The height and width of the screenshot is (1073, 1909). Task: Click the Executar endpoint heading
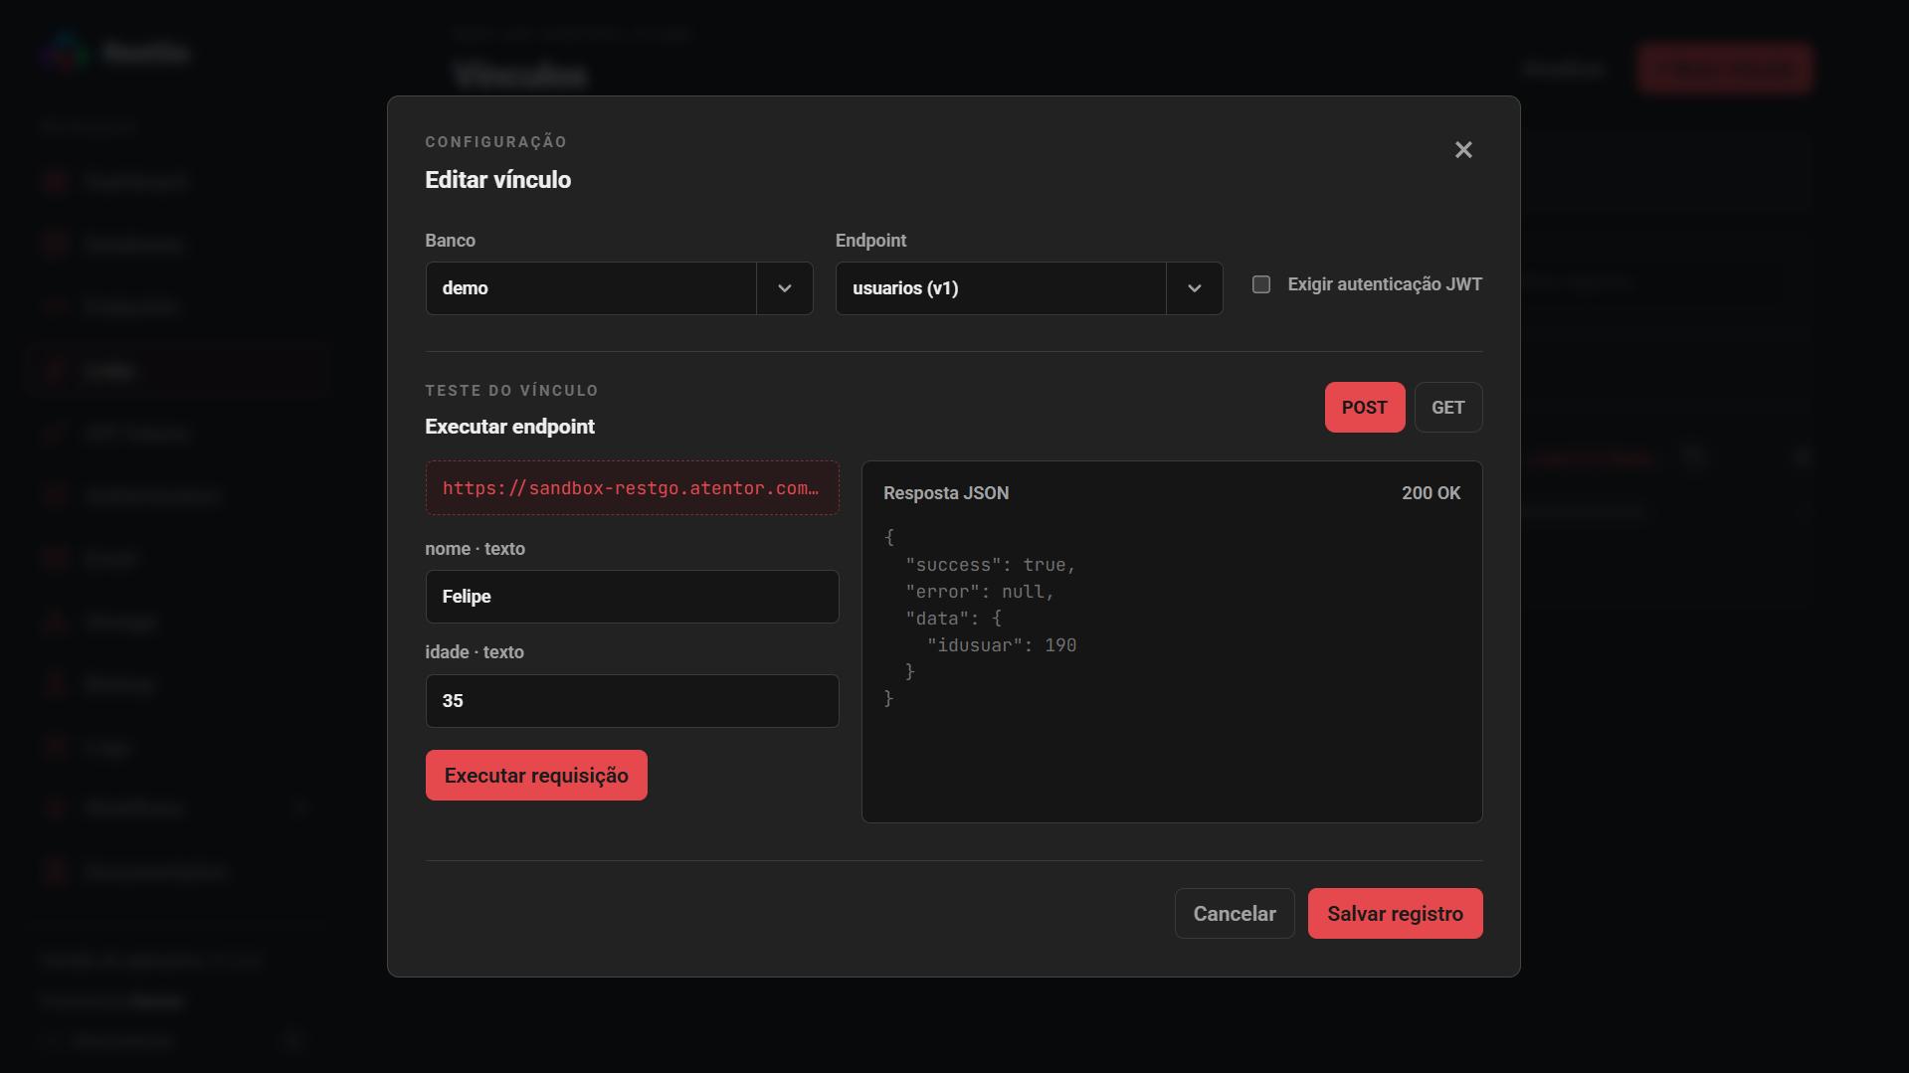[x=509, y=427]
